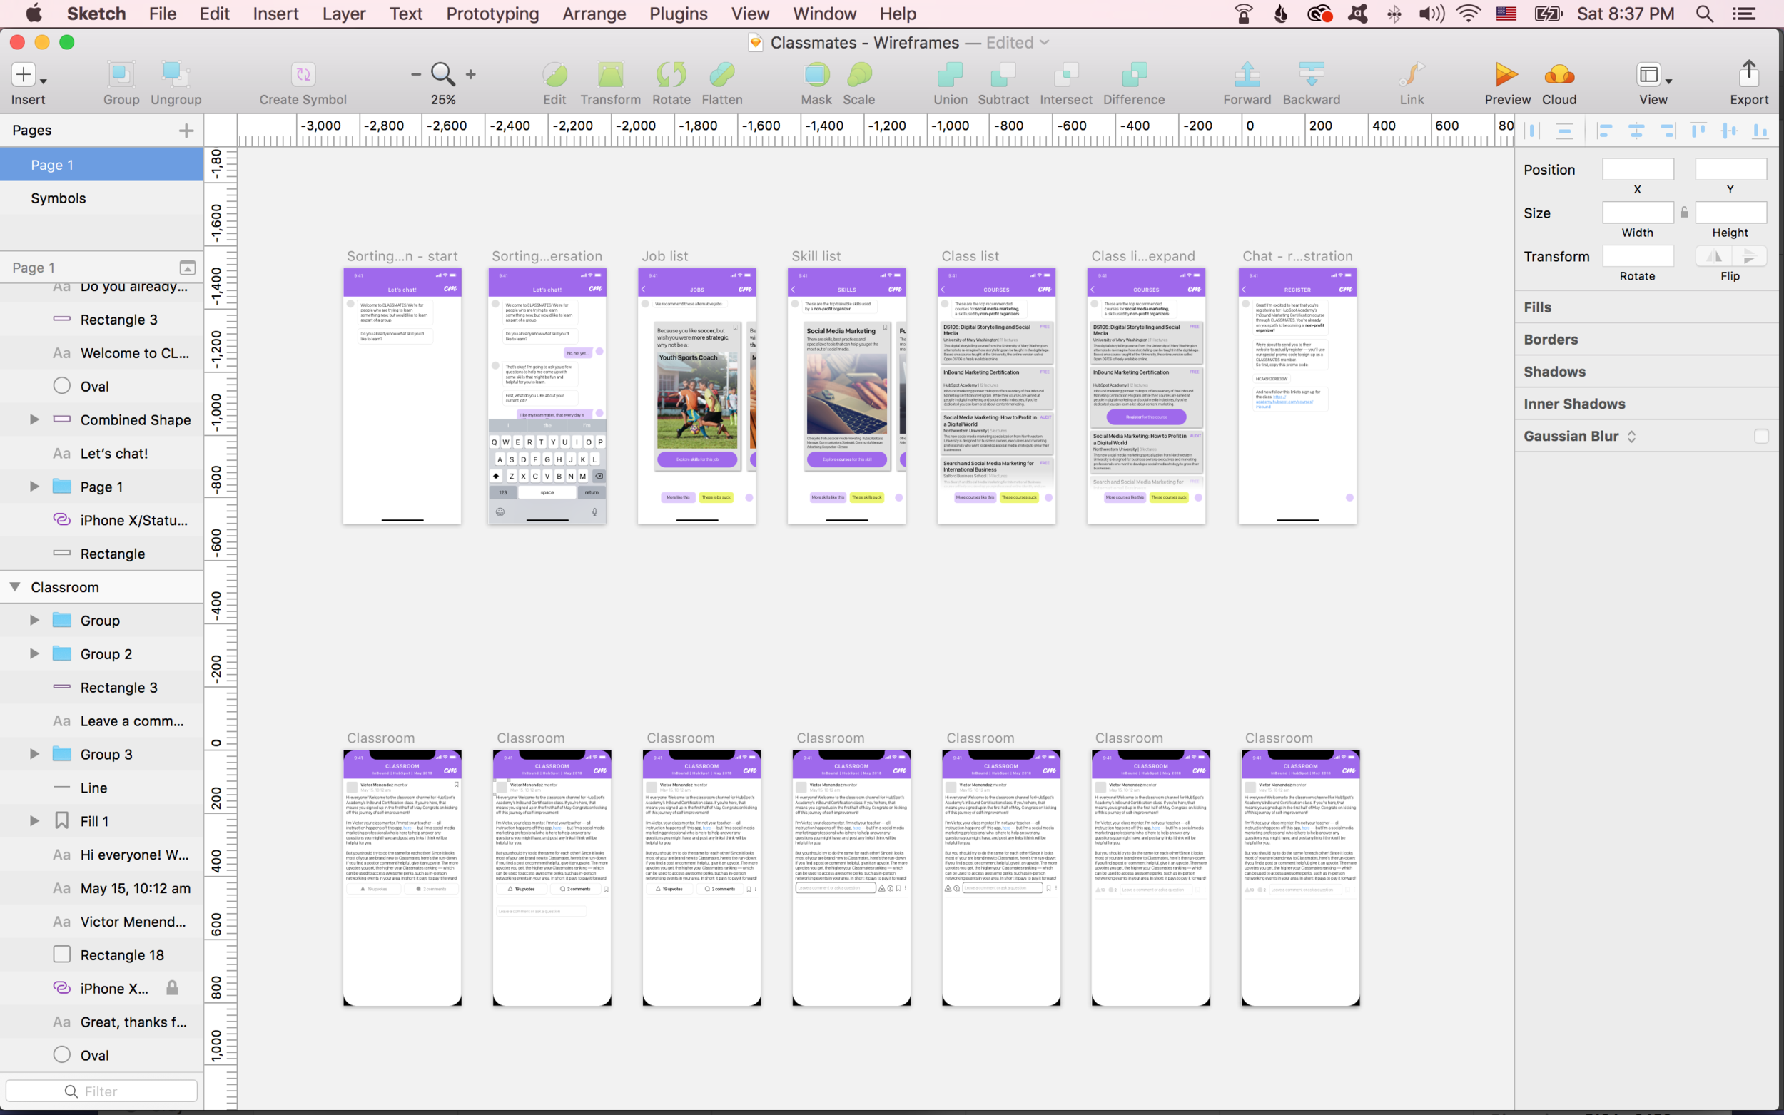Add a new page with plus button
The height and width of the screenshot is (1115, 1784).
186,131
